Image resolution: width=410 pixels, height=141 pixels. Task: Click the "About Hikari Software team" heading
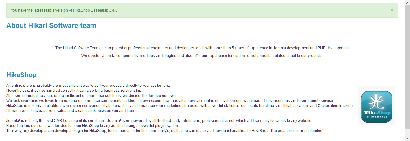(x=51, y=26)
